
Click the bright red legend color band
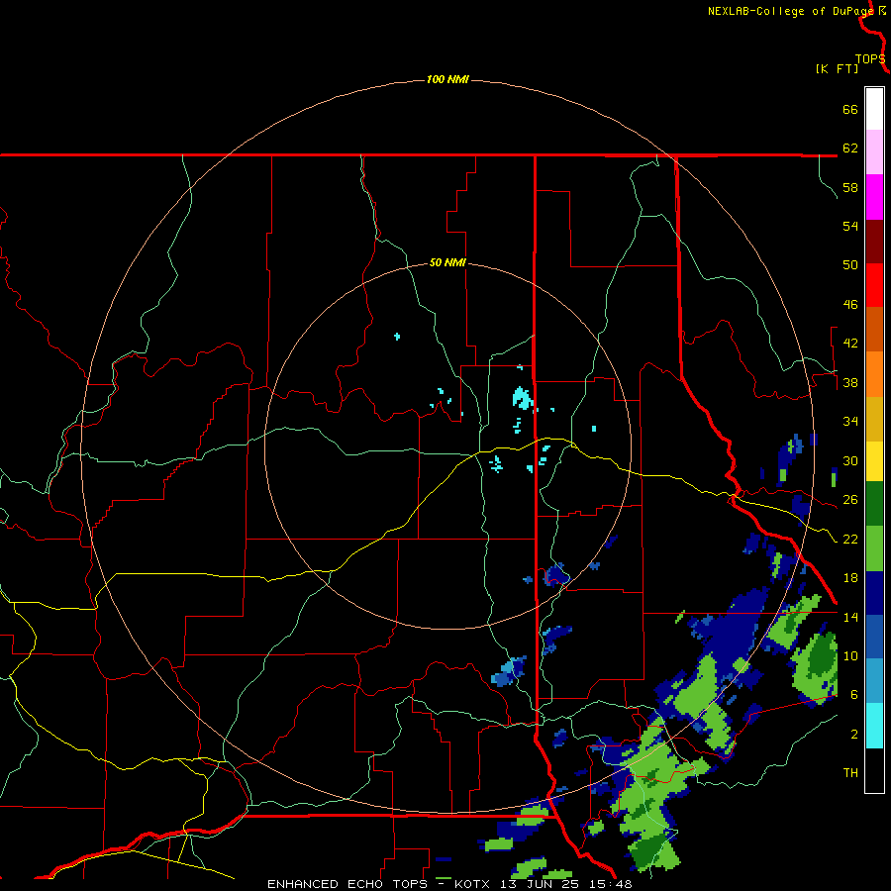click(x=874, y=285)
